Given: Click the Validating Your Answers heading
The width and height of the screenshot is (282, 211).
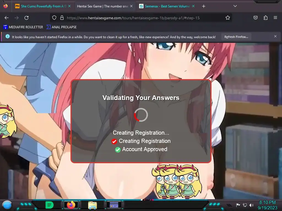Looking at the screenshot, I should point(141,98).
